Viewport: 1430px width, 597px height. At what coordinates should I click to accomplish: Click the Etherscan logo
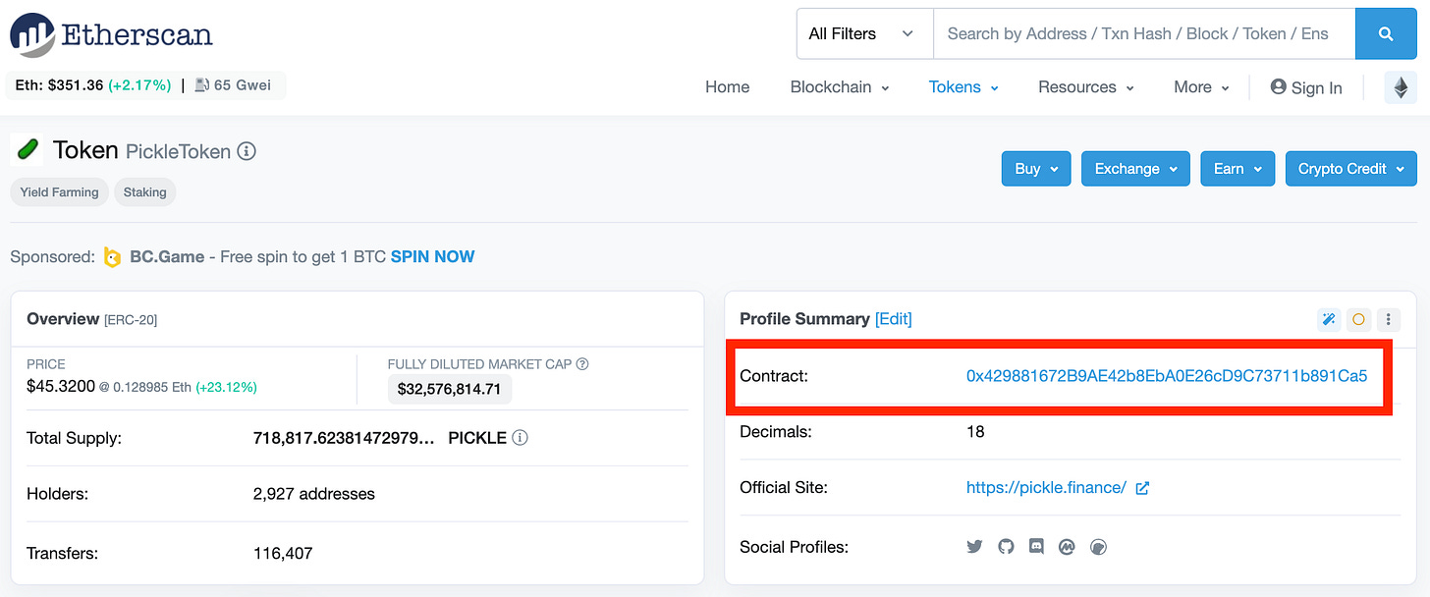point(111,34)
